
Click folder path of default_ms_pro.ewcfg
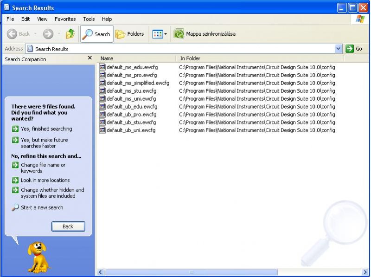point(257,75)
